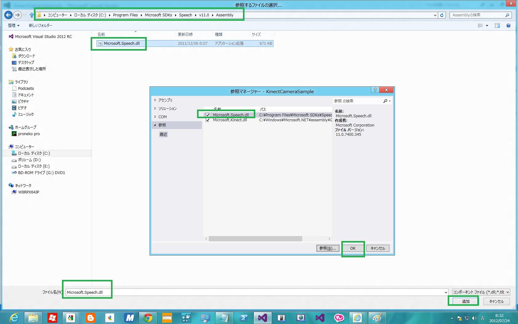Cancel the file selection dialog
This screenshot has width=518, height=324.
pyautogui.click(x=496, y=301)
